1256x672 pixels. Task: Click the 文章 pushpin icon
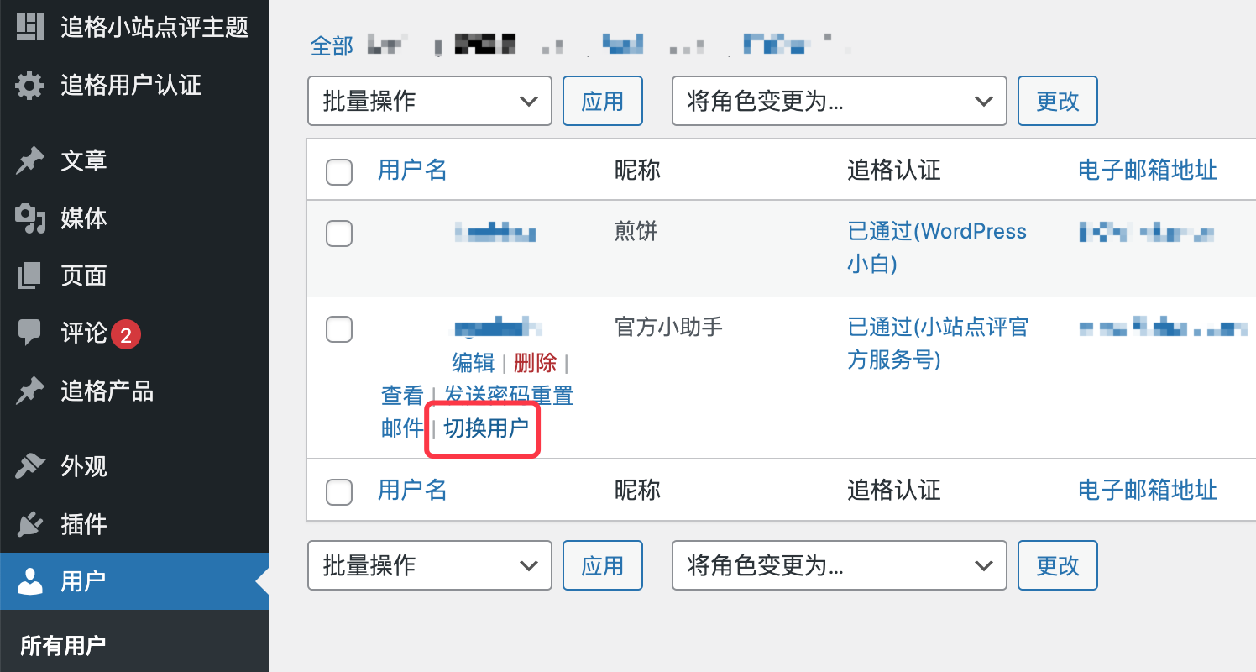pyautogui.click(x=29, y=160)
